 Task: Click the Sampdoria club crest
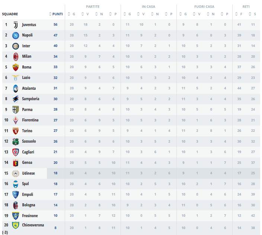coord(16,99)
